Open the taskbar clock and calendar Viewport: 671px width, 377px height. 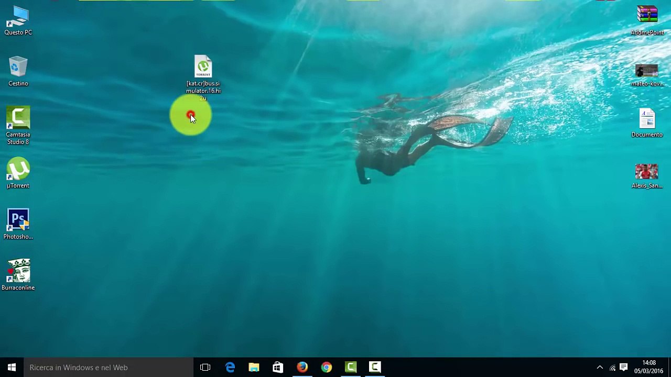pyautogui.click(x=648, y=367)
